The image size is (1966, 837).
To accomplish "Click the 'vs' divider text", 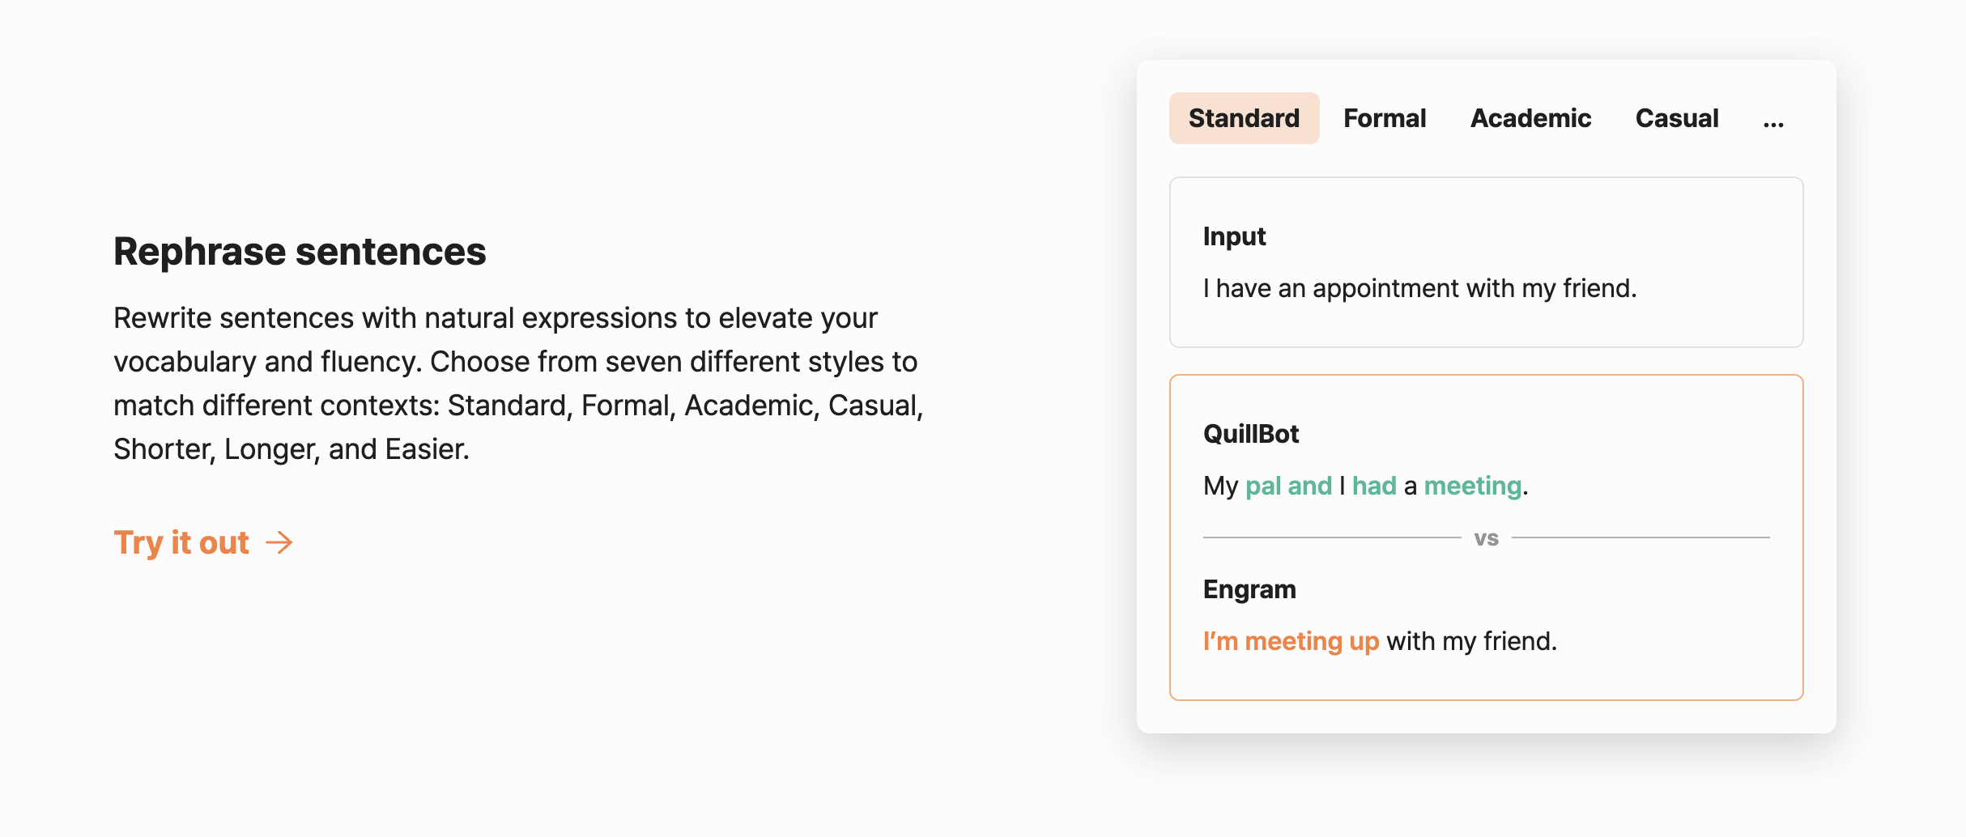I will (1487, 538).
